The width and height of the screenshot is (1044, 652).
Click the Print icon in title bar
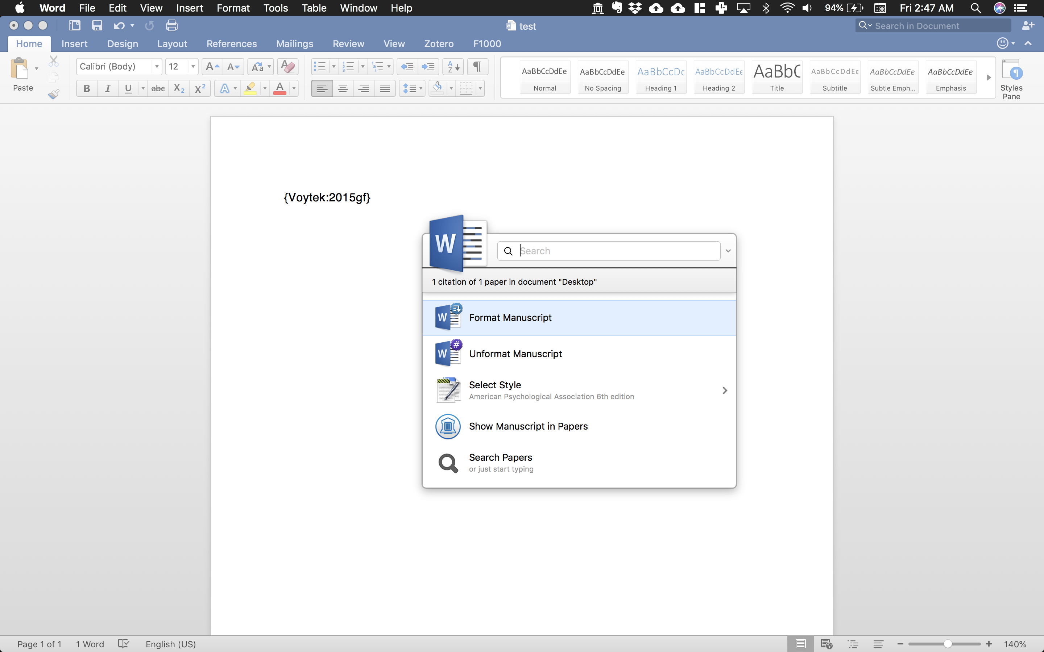click(x=172, y=25)
